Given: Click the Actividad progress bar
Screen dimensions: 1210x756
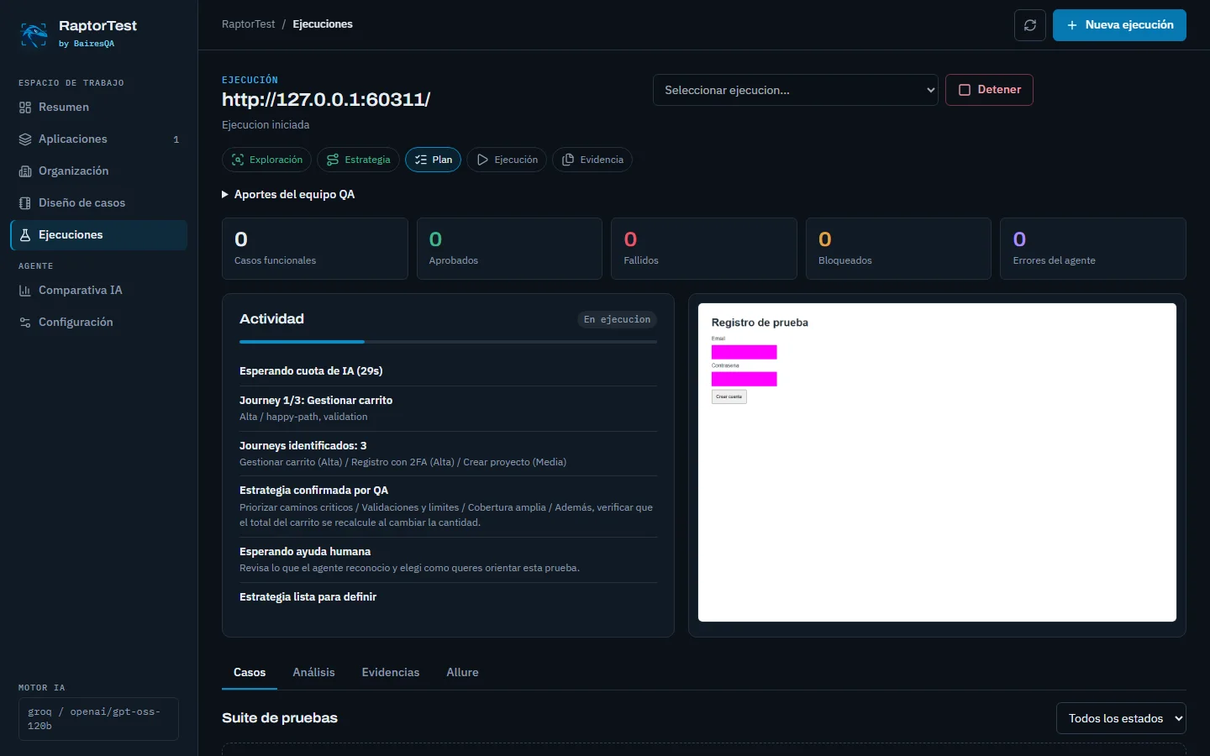Looking at the screenshot, I should point(448,342).
